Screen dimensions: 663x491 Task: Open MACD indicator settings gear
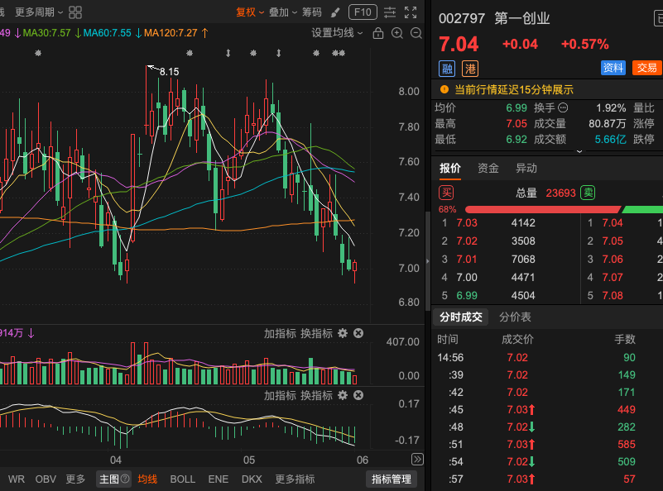click(343, 396)
